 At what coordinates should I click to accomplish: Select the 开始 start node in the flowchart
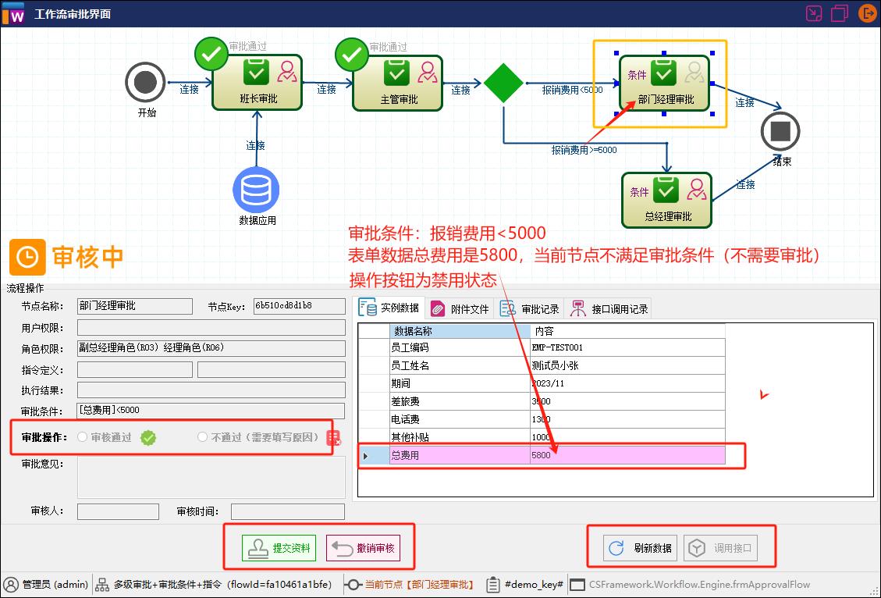145,84
